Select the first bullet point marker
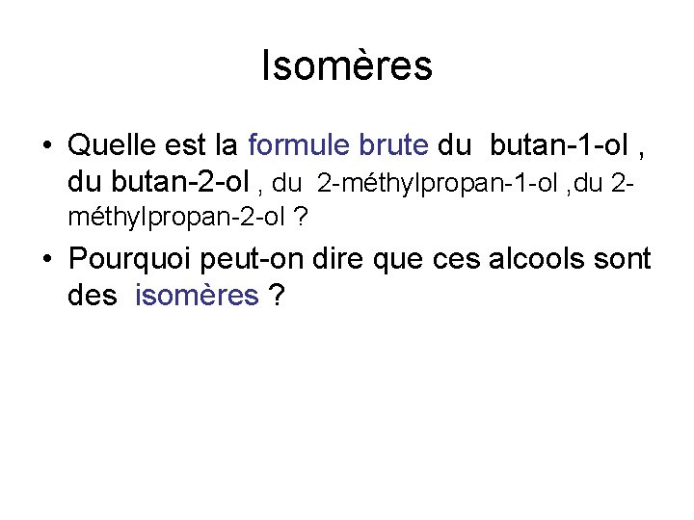 point(47,145)
